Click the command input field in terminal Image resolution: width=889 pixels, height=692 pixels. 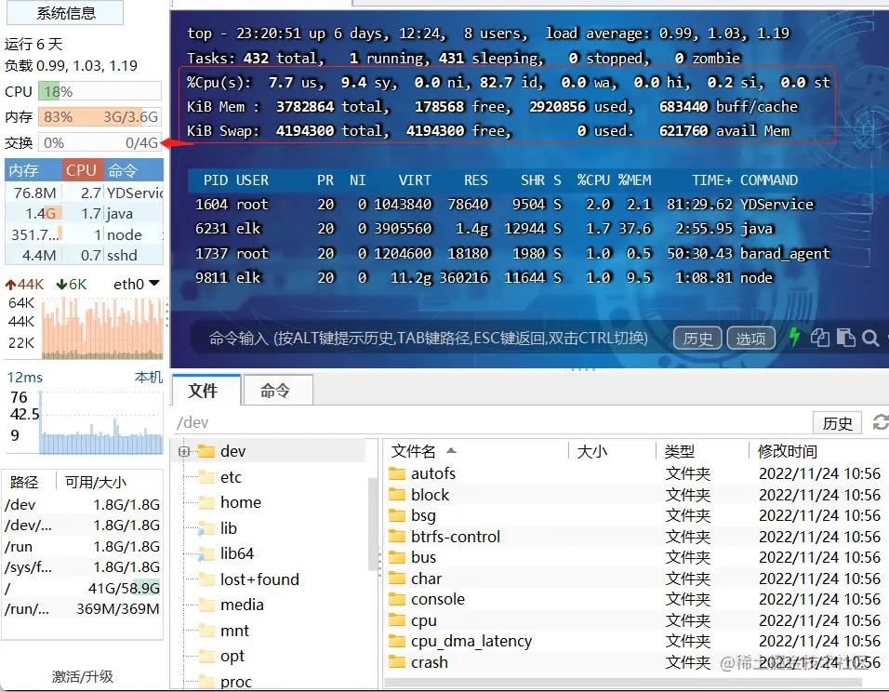[x=428, y=338]
